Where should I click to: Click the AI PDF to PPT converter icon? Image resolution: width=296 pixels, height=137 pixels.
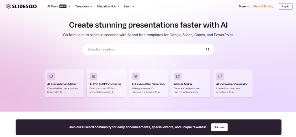[93, 76]
